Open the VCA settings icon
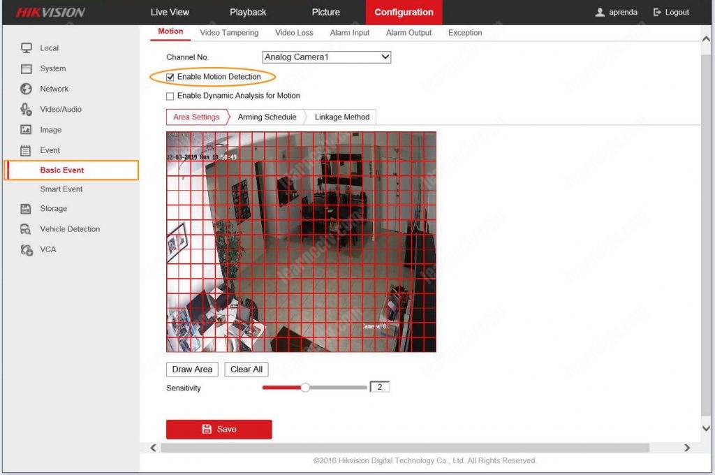715x475 pixels. point(25,249)
